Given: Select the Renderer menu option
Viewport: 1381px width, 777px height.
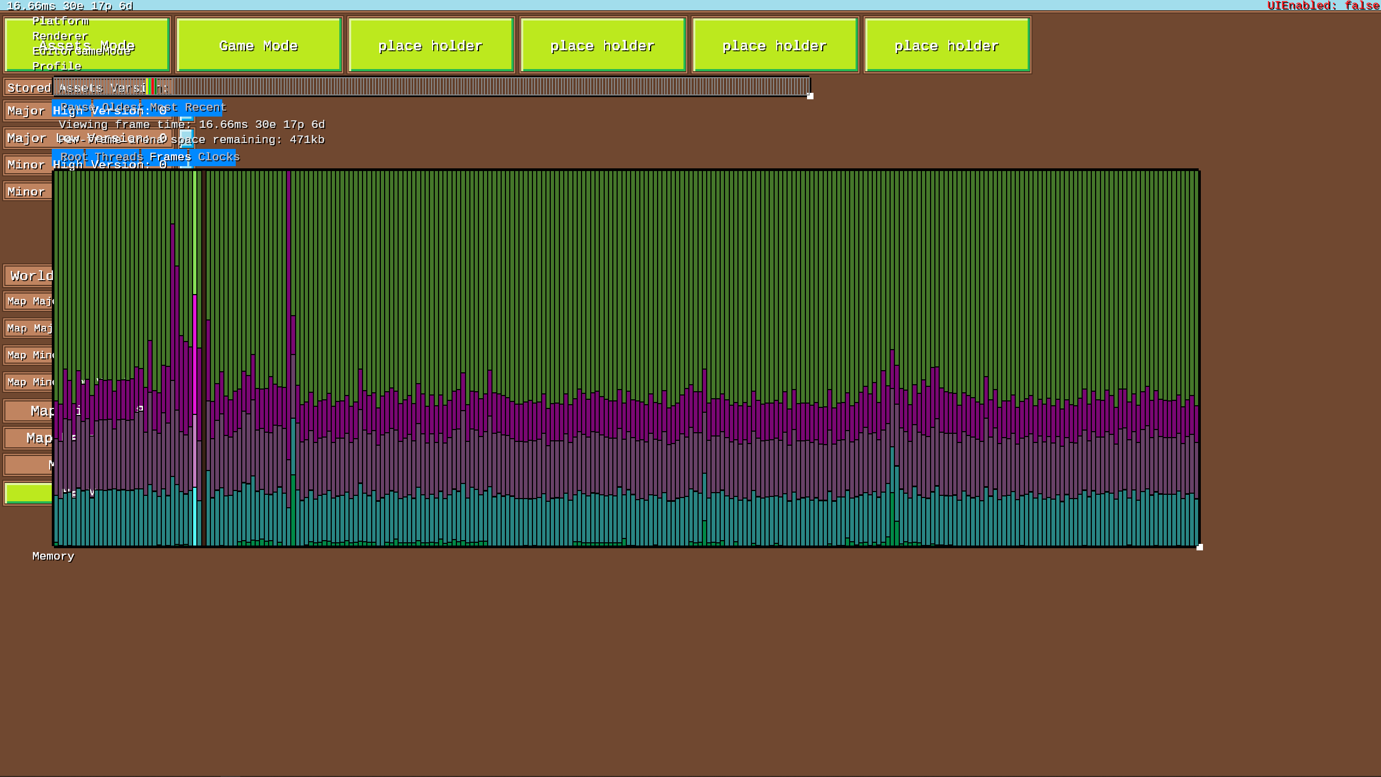Looking at the screenshot, I should click(x=60, y=36).
